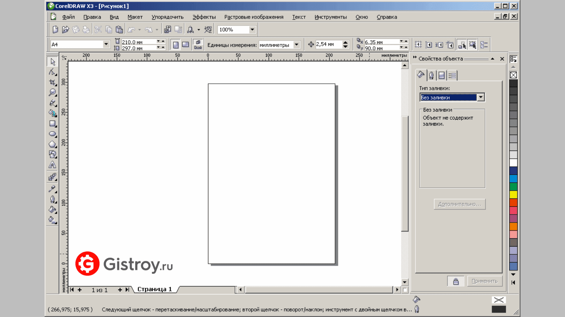Switch to Страница 1 page tab
The height and width of the screenshot is (317, 565).
point(154,289)
